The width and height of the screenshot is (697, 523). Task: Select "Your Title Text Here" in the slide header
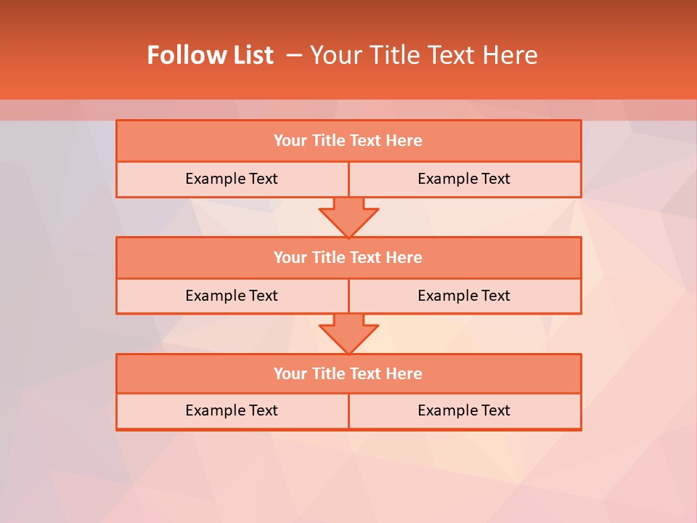(423, 55)
